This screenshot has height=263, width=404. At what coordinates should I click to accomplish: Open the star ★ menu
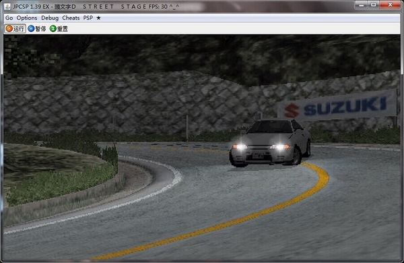98,18
